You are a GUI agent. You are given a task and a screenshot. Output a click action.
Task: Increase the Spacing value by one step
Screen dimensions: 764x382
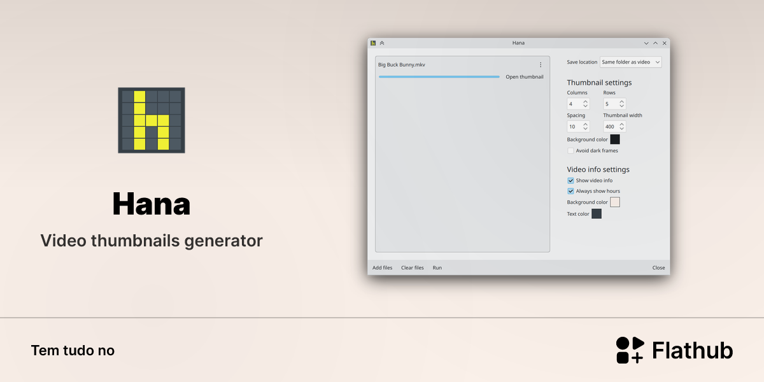[585, 124]
